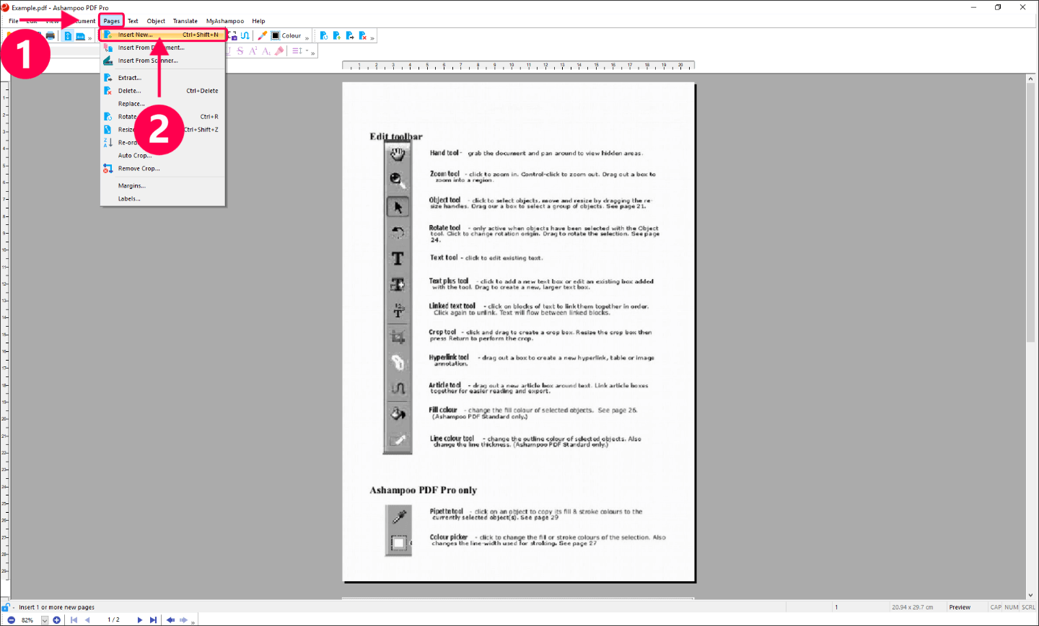Choose Replace... from Pages menu
This screenshot has height=626, width=1039.
pyautogui.click(x=163, y=104)
